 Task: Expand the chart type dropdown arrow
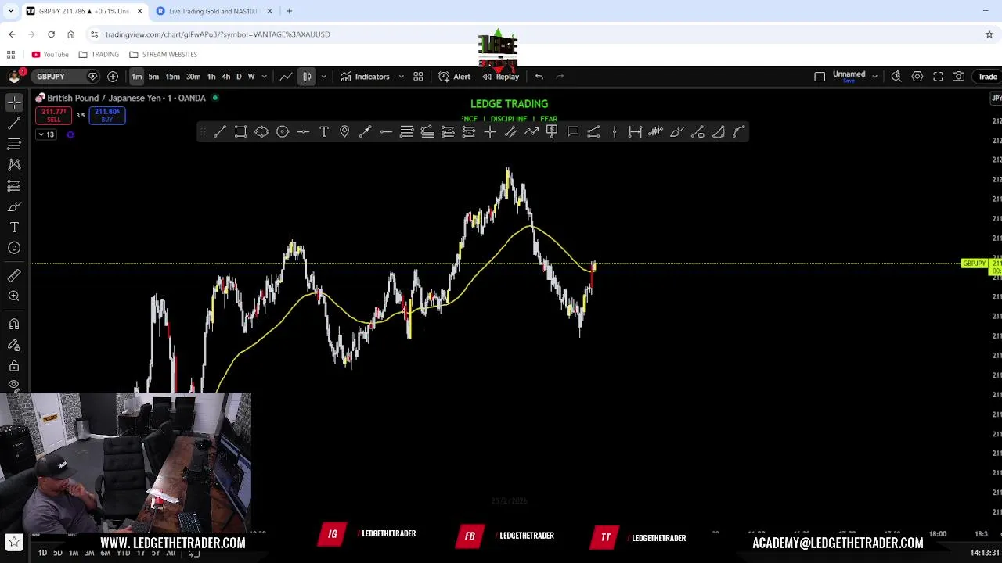(x=323, y=77)
